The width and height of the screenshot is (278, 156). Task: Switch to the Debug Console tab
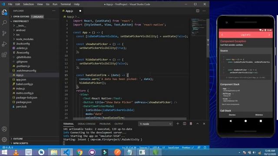[x=86, y=124]
